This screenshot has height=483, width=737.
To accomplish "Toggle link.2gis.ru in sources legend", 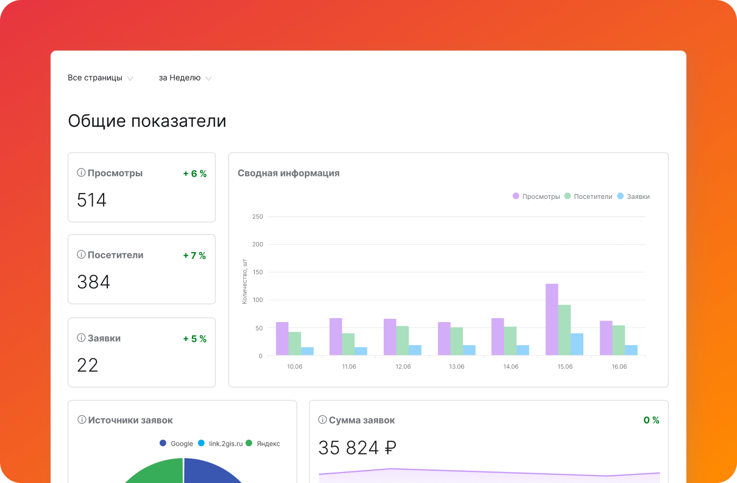I will pyautogui.click(x=221, y=444).
